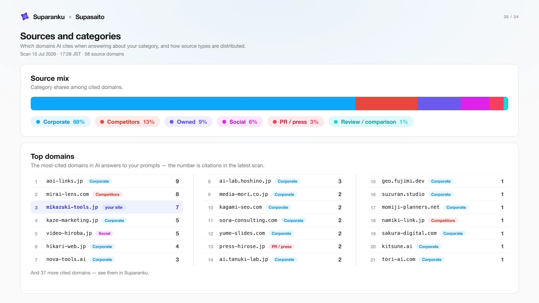Click the suzuran.studio domain

pyautogui.click(x=403, y=194)
